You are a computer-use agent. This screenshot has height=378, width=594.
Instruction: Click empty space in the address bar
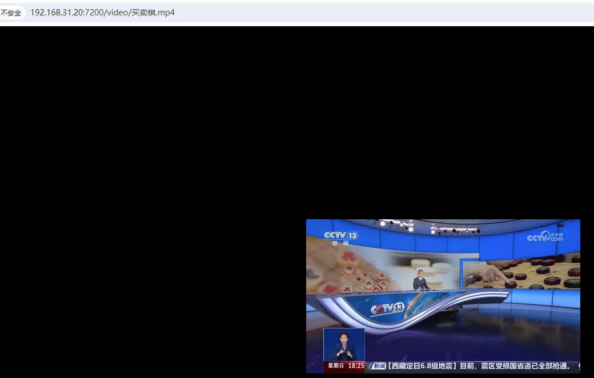click(x=371, y=13)
